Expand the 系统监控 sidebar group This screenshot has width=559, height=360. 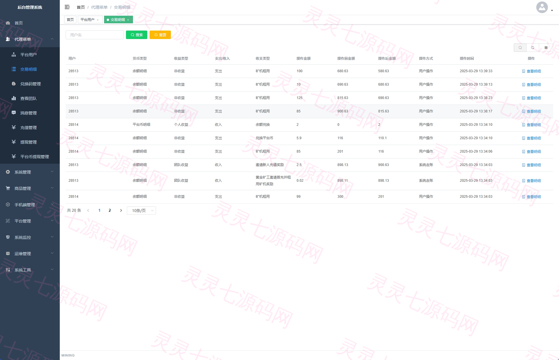point(30,237)
